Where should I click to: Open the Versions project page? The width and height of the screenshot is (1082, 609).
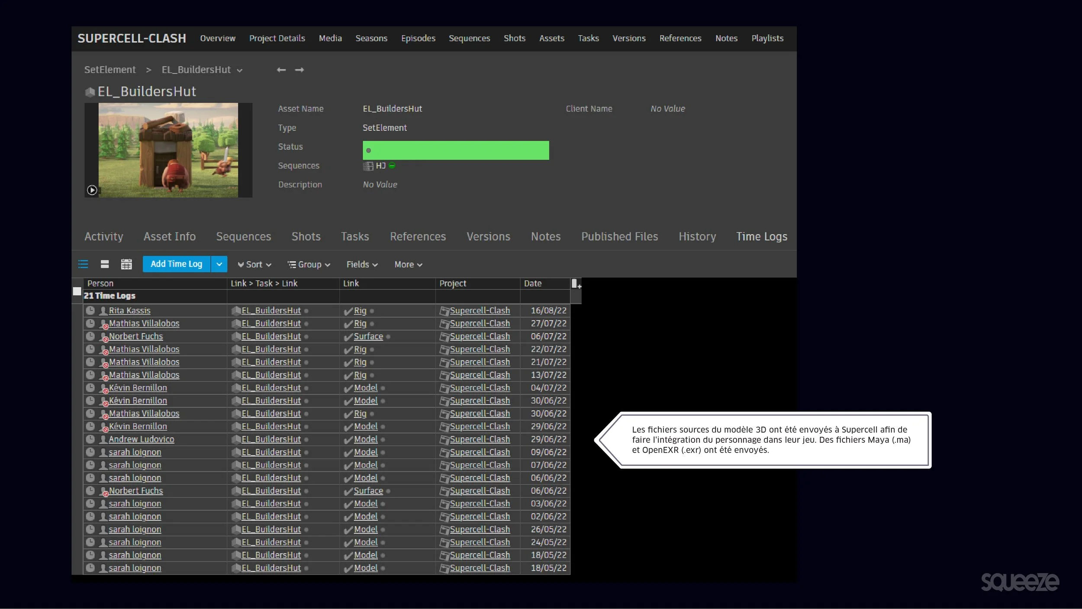629,38
